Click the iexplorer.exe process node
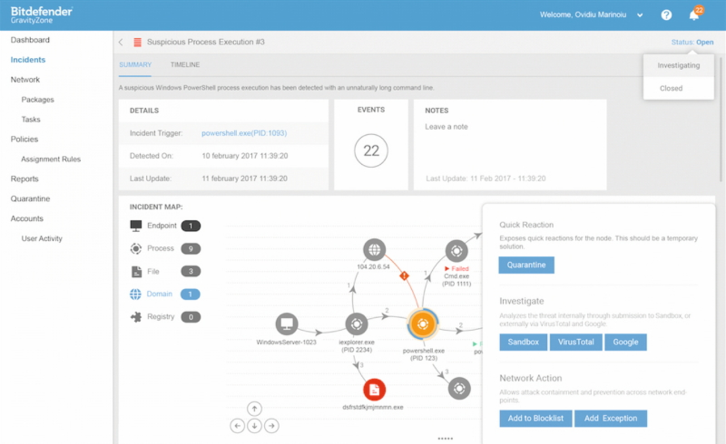726x444 pixels. pos(356,325)
